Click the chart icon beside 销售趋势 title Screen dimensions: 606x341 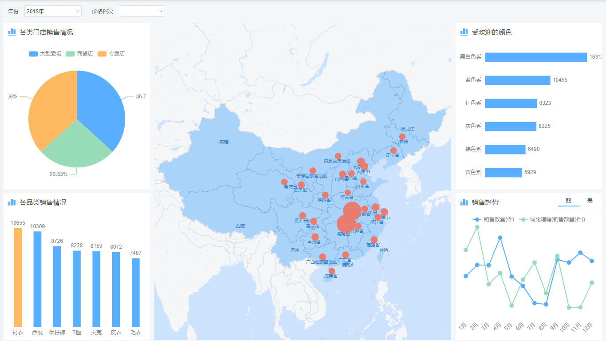(x=464, y=202)
